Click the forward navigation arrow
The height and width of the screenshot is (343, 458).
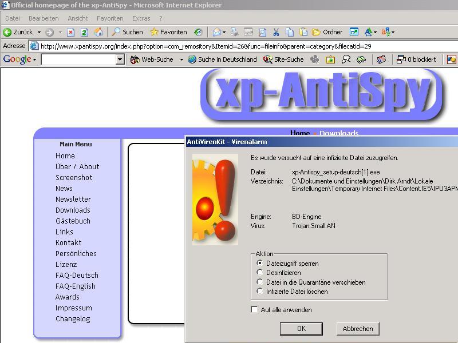click(49, 32)
